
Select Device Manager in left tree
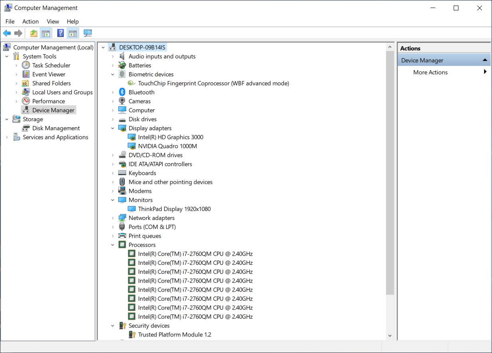tap(53, 110)
